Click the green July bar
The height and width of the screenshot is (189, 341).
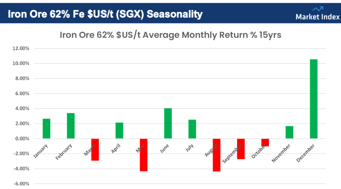coord(192,129)
